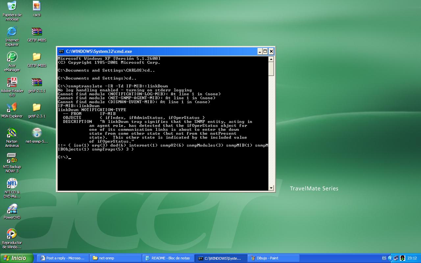
Task: Click the traffic light tray icon
Action: pyautogui.click(x=402, y=258)
